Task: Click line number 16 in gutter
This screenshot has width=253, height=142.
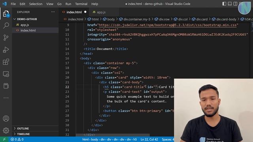Action: click(67, 58)
